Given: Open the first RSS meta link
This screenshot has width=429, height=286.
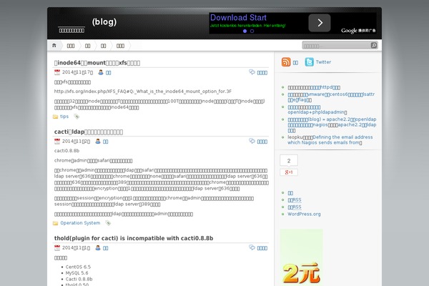Looking at the screenshot, I should coord(295,200).
